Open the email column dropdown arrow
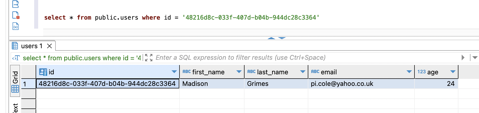The width and height of the screenshot is (479, 113). 409,72
